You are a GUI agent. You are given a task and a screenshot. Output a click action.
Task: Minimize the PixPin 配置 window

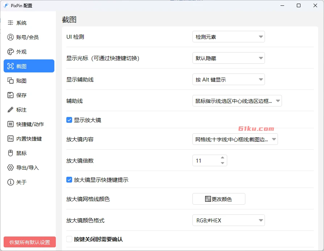(x=282, y=5)
